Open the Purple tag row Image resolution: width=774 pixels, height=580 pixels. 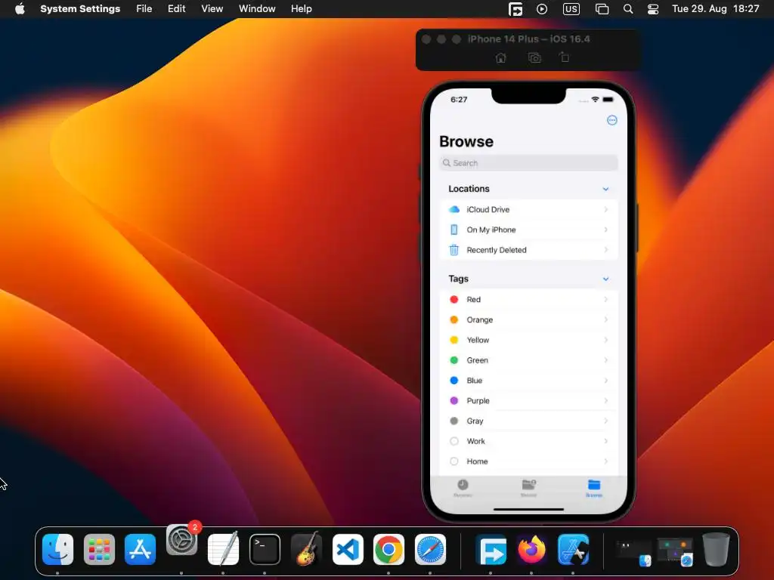(x=528, y=400)
